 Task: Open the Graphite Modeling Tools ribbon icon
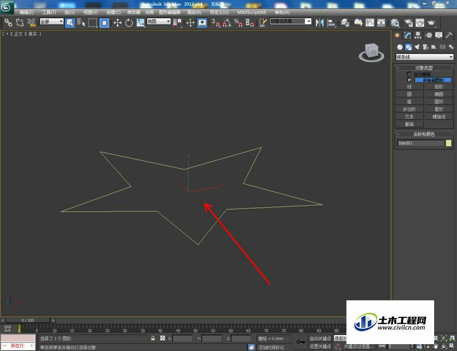tap(358, 23)
